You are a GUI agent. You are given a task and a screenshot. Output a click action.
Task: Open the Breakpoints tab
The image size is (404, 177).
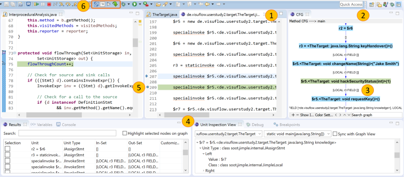tap(287, 125)
